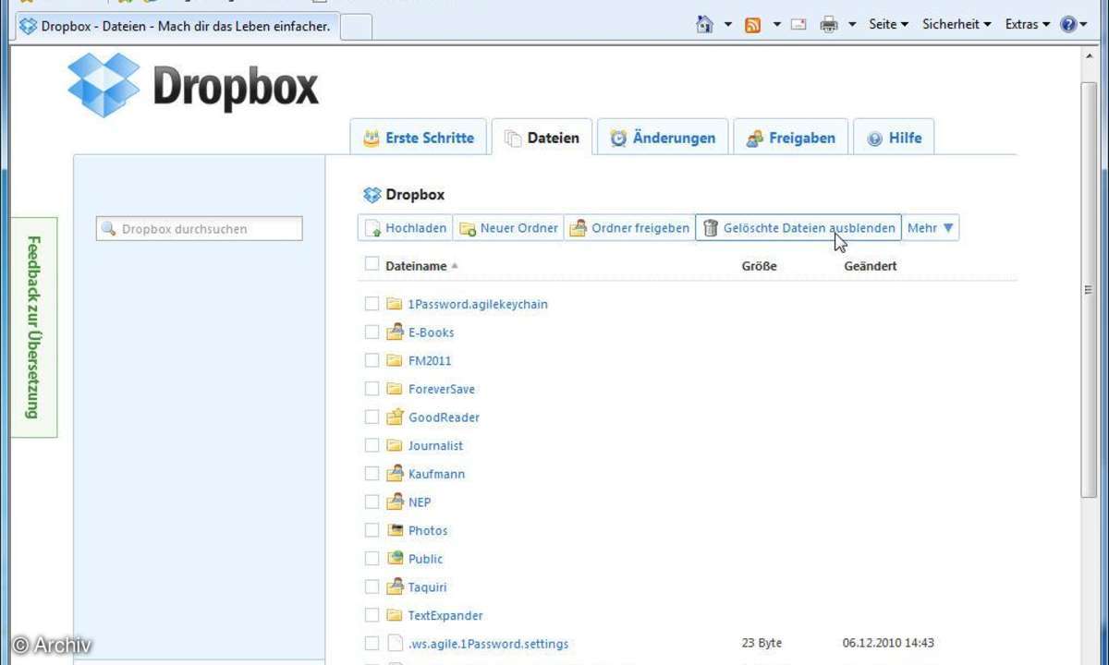Select the ForeverSave row checkbox
The height and width of the screenshot is (665, 1109).
point(372,389)
